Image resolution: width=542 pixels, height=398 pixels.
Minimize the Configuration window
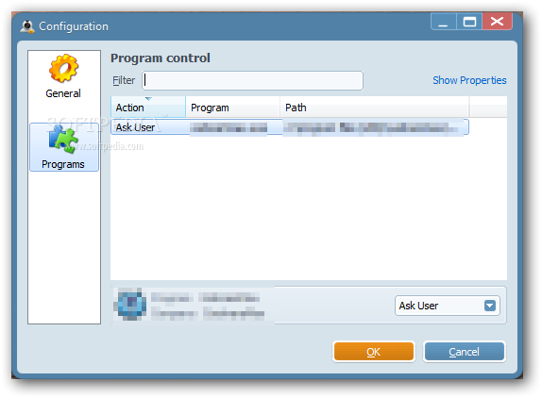click(x=444, y=22)
